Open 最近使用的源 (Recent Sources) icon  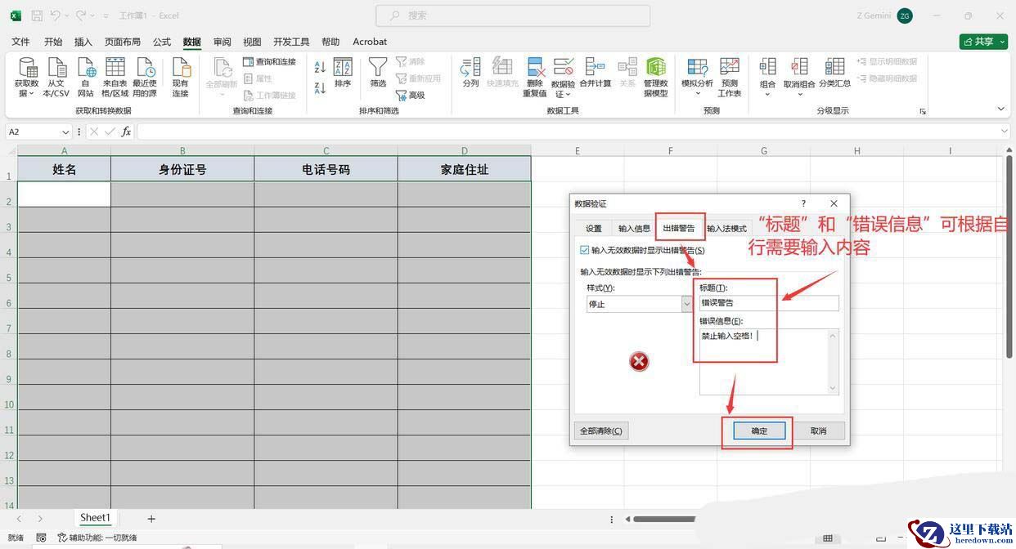coord(145,78)
